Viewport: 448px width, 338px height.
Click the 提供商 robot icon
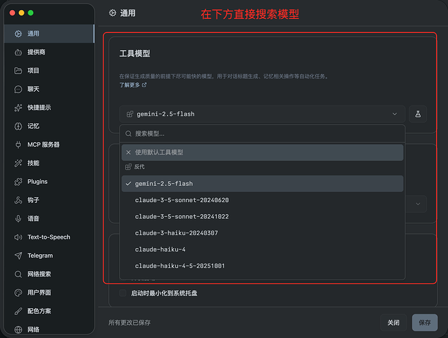[18, 52]
